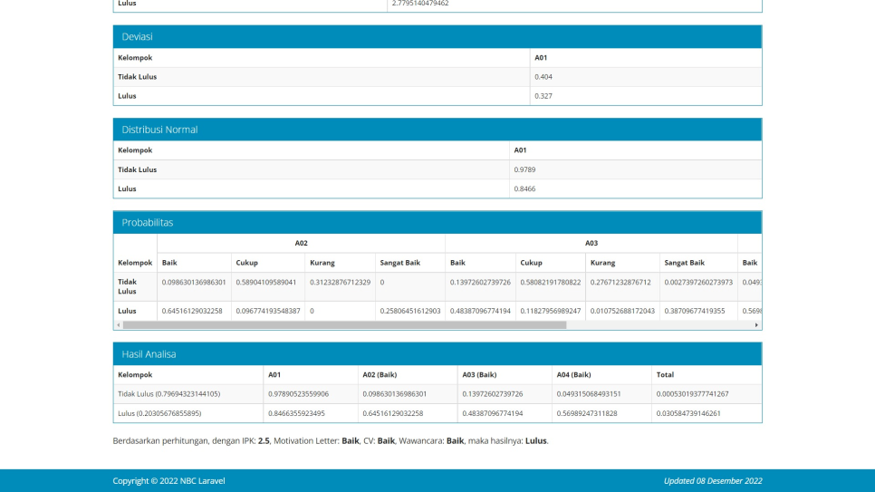Viewport: 875px width, 492px height.
Task: Click footer text Updated 08 Desember 2022
Action: click(713, 481)
